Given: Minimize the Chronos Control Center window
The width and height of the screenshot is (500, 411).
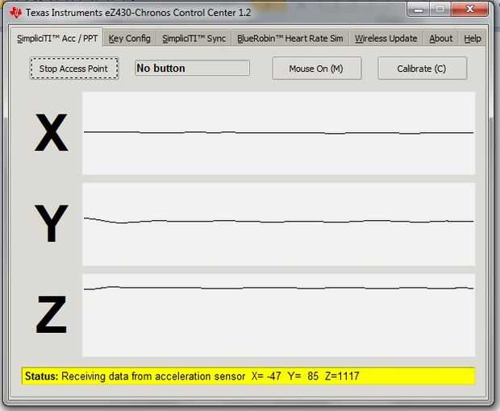Looking at the screenshot, I should tap(419, 10).
